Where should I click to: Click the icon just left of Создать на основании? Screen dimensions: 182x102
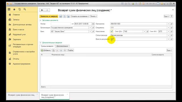point(68,16)
